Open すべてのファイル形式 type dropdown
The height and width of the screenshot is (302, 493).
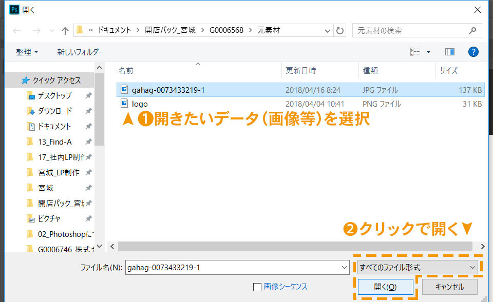[418, 268]
